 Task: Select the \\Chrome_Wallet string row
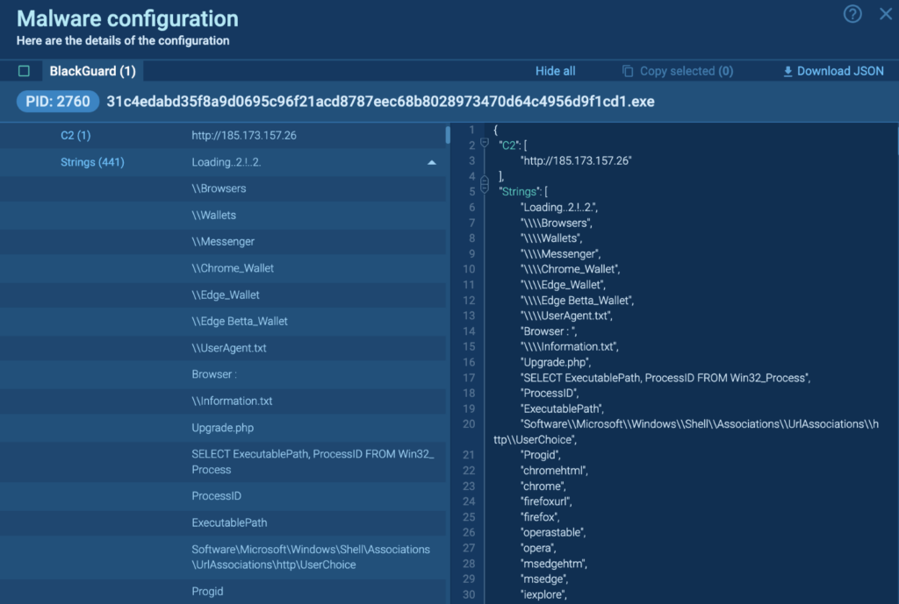pyautogui.click(x=233, y=268)
